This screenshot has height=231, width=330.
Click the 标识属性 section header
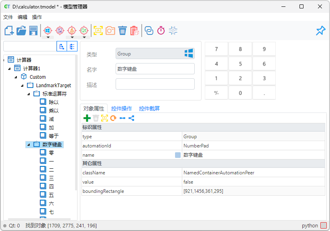[203, 127]
